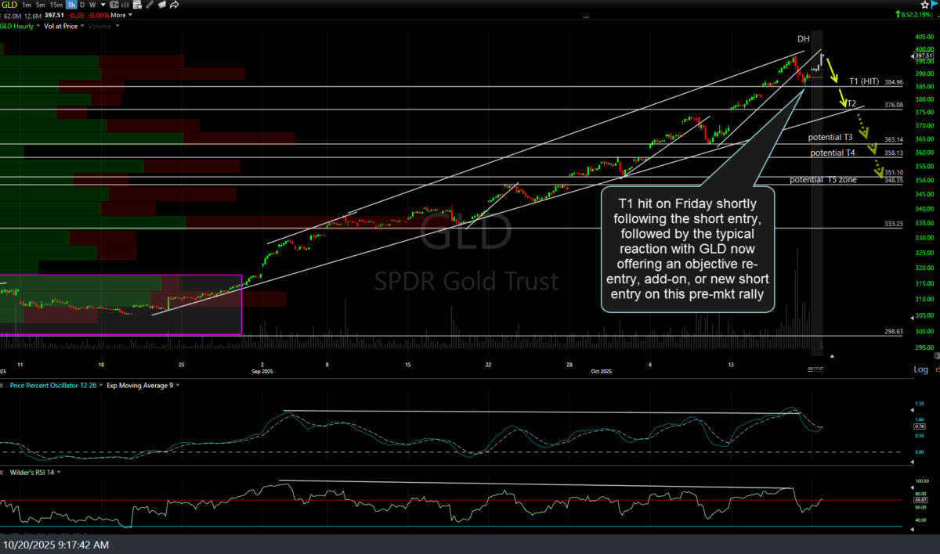Select the pencil drawing tool
This screenshot has height=554, width=940.
150,4
